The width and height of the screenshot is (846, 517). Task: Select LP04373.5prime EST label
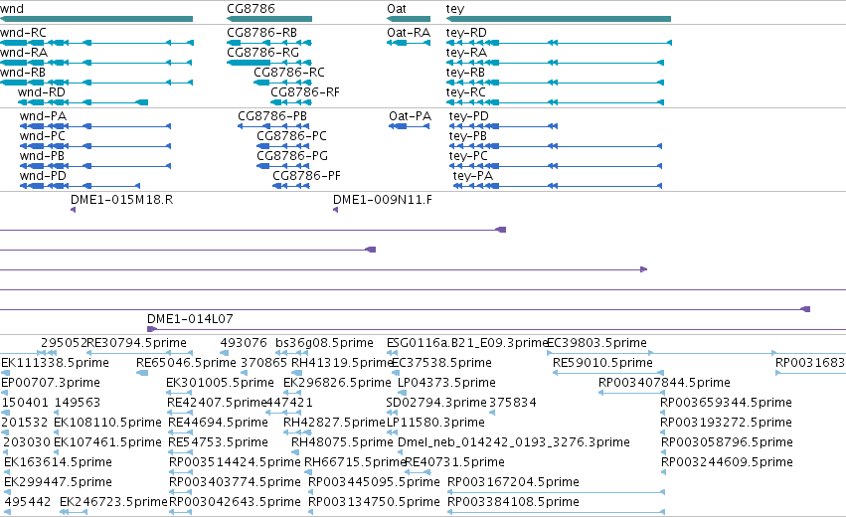pos(446,383)
